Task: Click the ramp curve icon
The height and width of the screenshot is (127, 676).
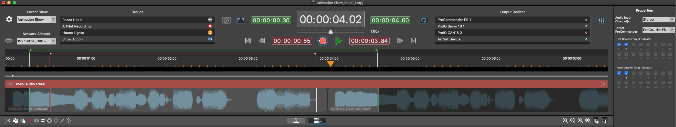Action: [241, 20]
